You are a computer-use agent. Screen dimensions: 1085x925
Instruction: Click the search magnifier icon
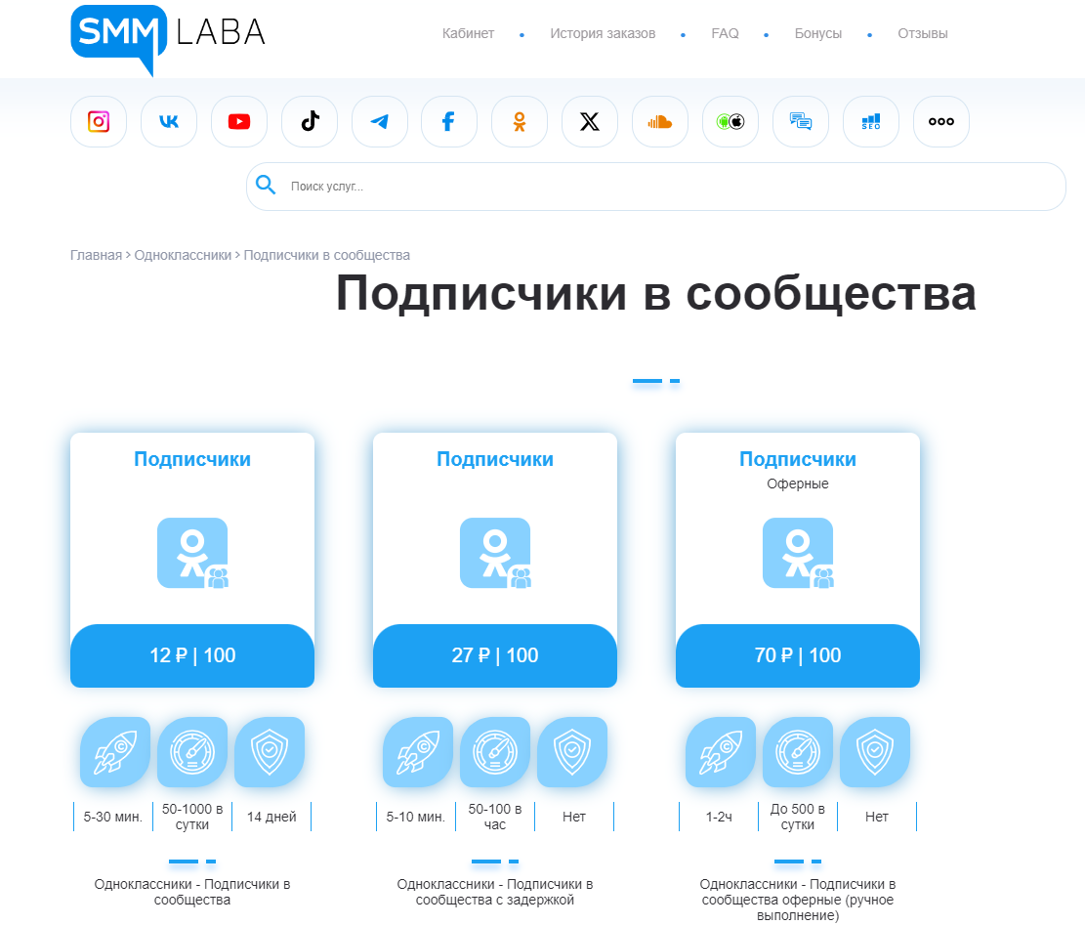[266, 185]
